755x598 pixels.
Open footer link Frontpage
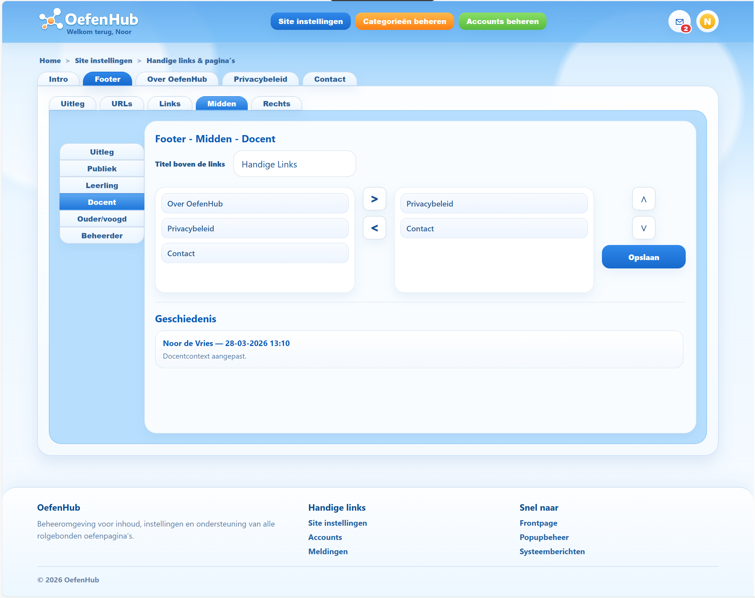point(538,523)
